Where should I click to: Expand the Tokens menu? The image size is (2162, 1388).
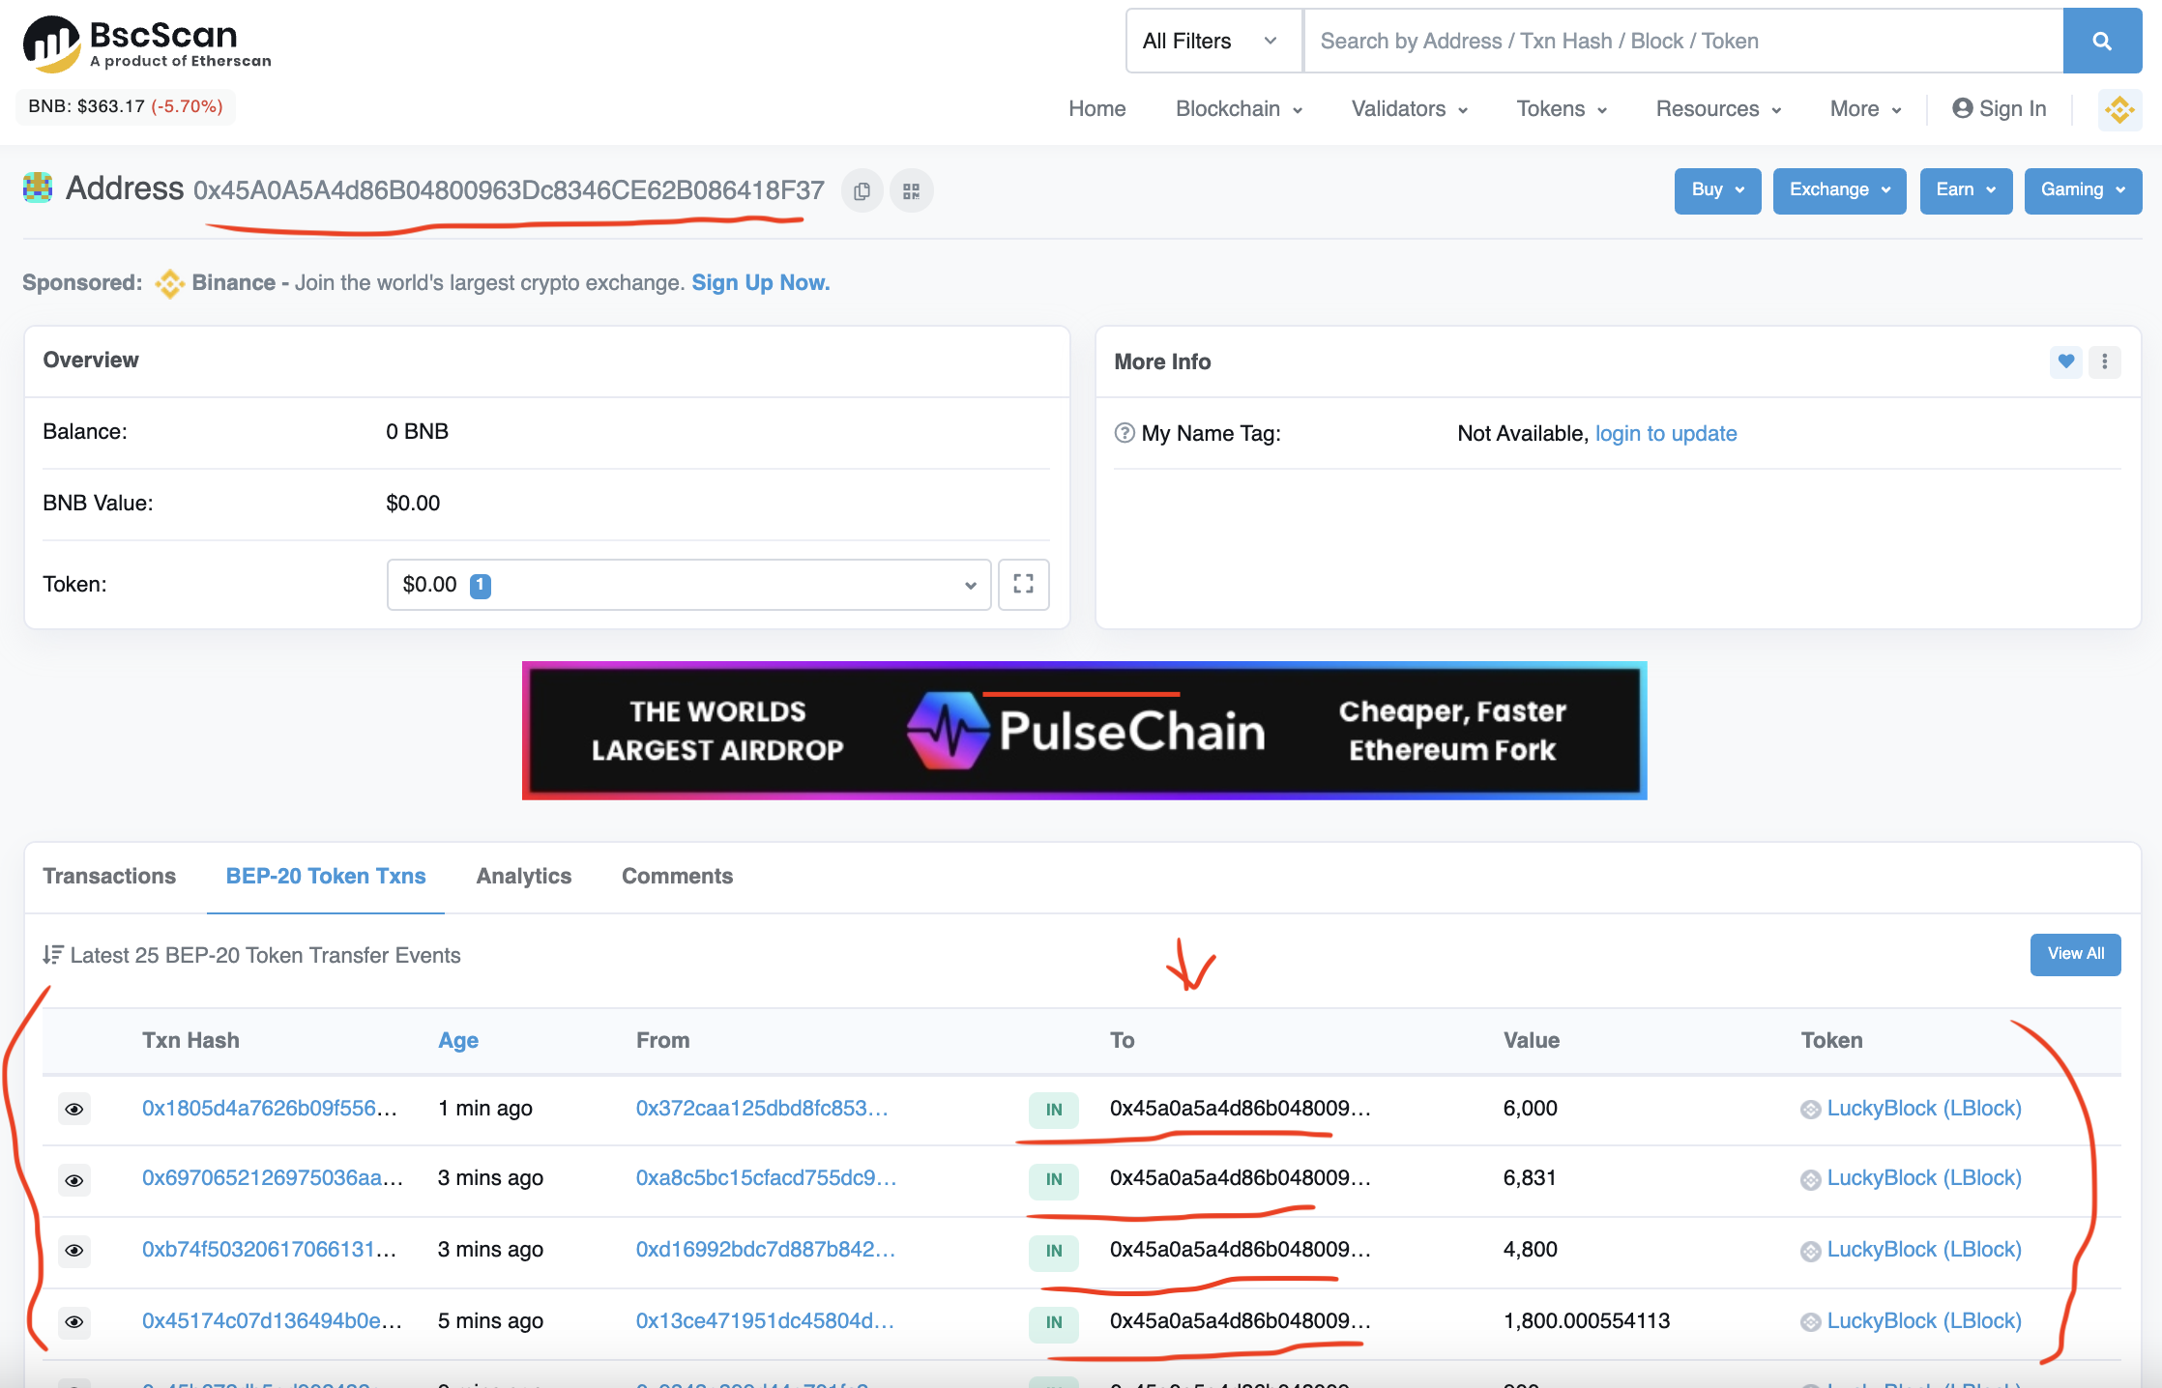[x=1562, y=109]
